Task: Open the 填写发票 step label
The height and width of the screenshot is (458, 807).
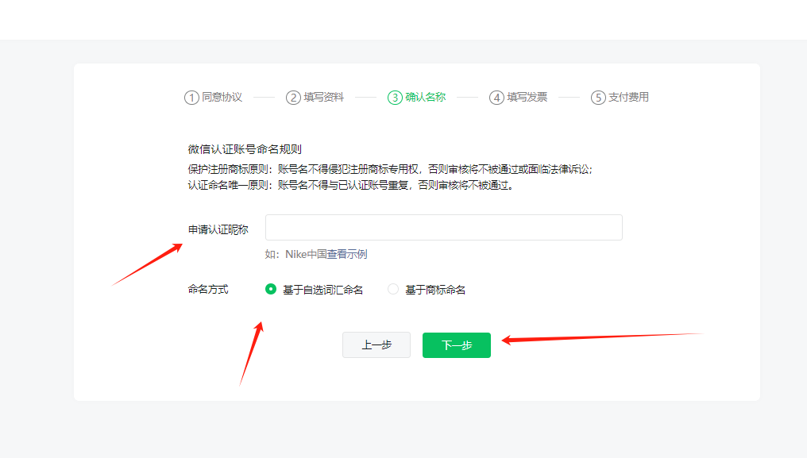Action: [x=527, y=97]
